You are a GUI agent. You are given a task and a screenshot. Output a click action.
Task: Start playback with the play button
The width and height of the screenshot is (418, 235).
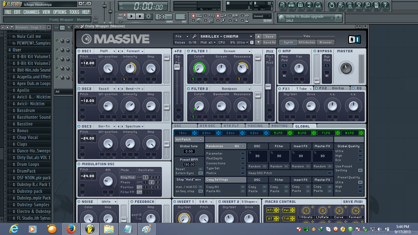pyautogui.click(x=131, y=16)
